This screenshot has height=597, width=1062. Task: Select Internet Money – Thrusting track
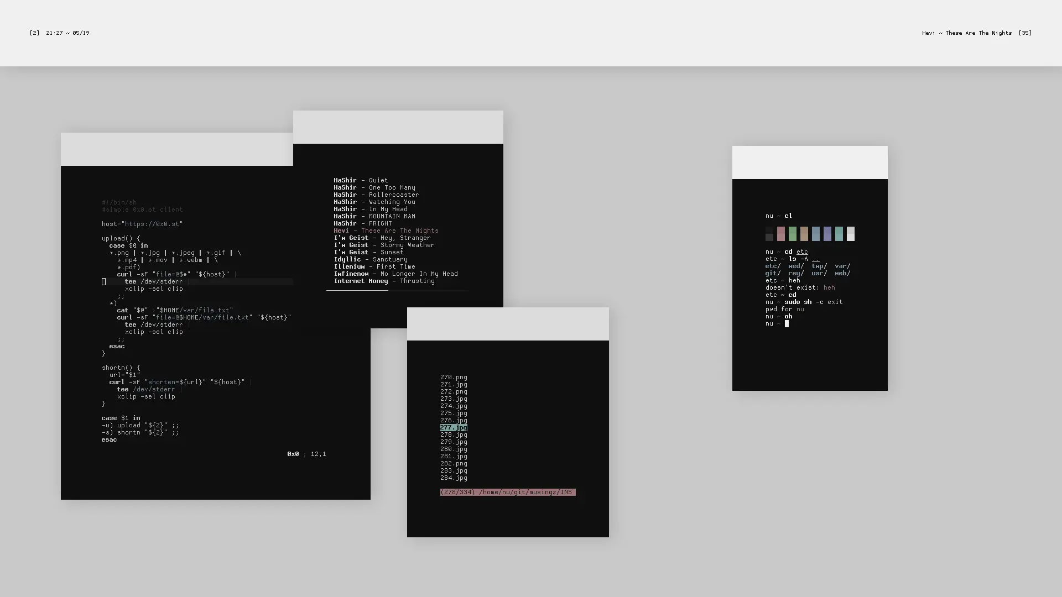384,281
